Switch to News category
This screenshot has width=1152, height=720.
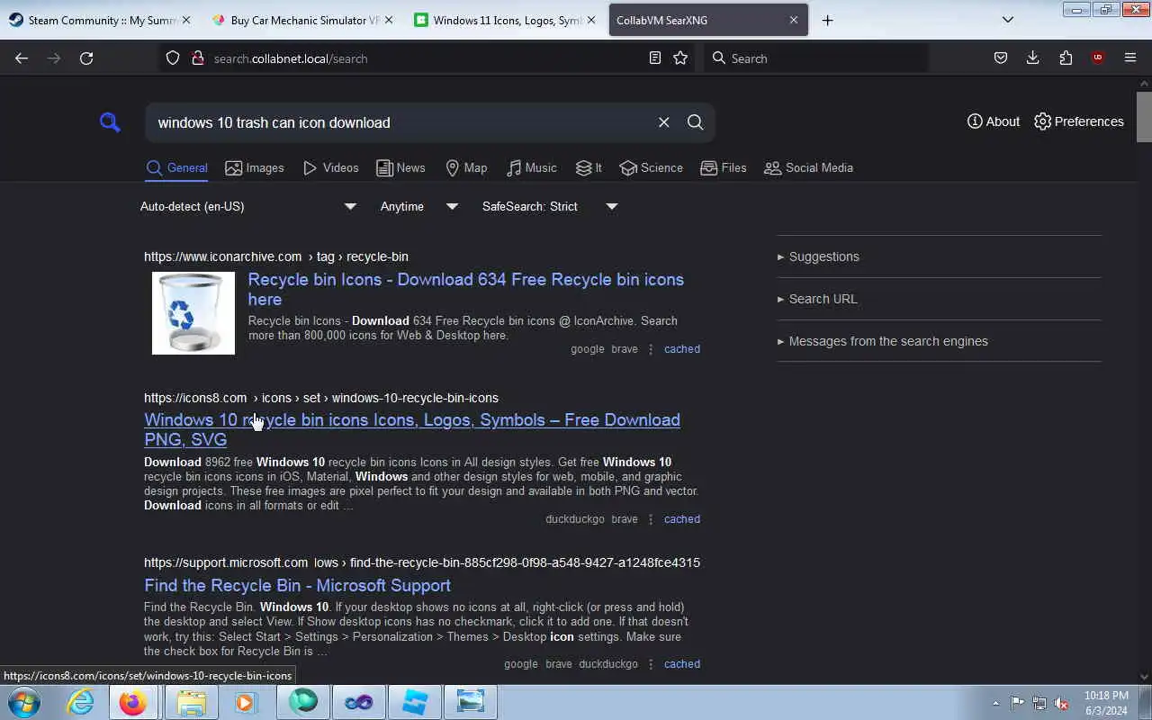coord(400,167)
